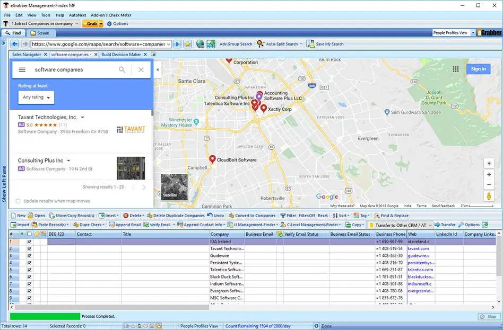Click the browser back arrow icon
The height and width of the screenshot is (330, 503).
[15, 44]
